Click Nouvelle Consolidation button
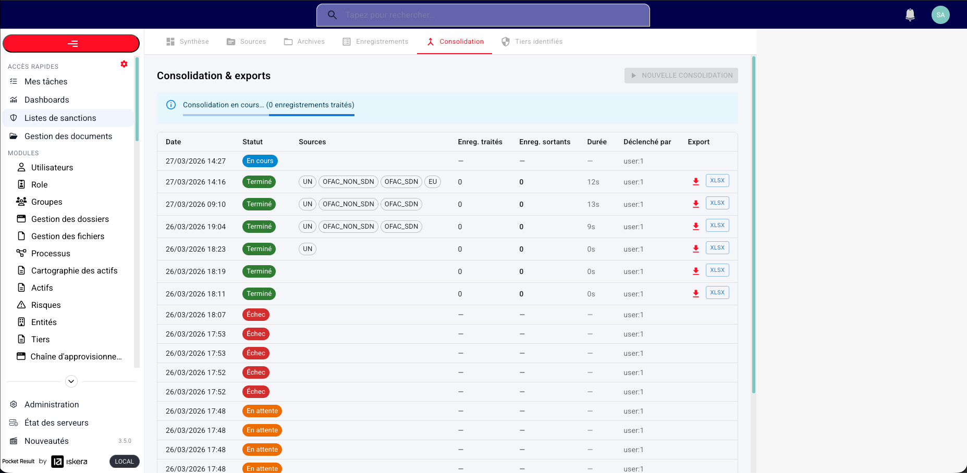 [681, 76]
